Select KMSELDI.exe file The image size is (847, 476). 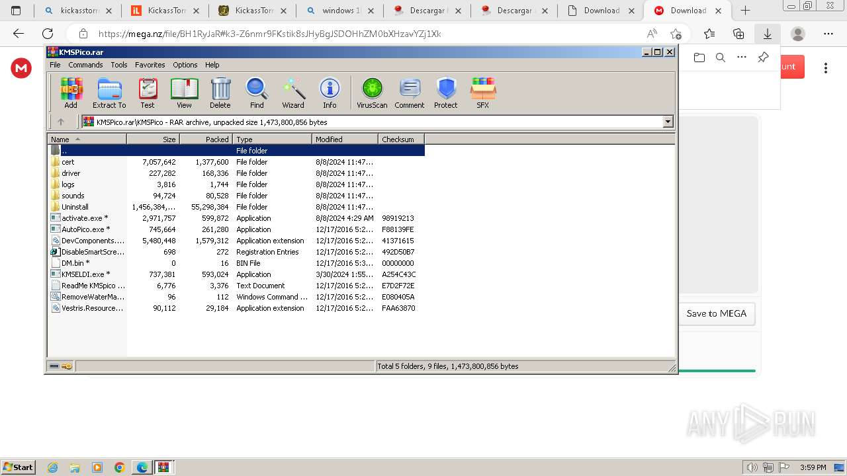tap(236, 274)
